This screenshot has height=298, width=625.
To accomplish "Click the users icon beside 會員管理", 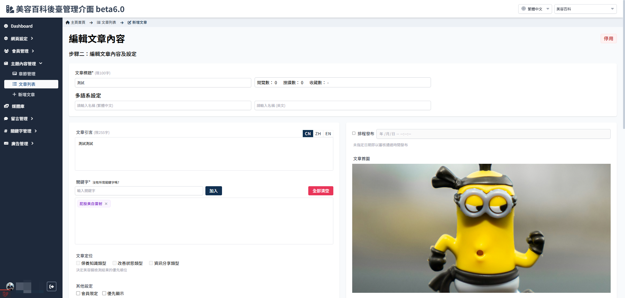I will [6, 51].
